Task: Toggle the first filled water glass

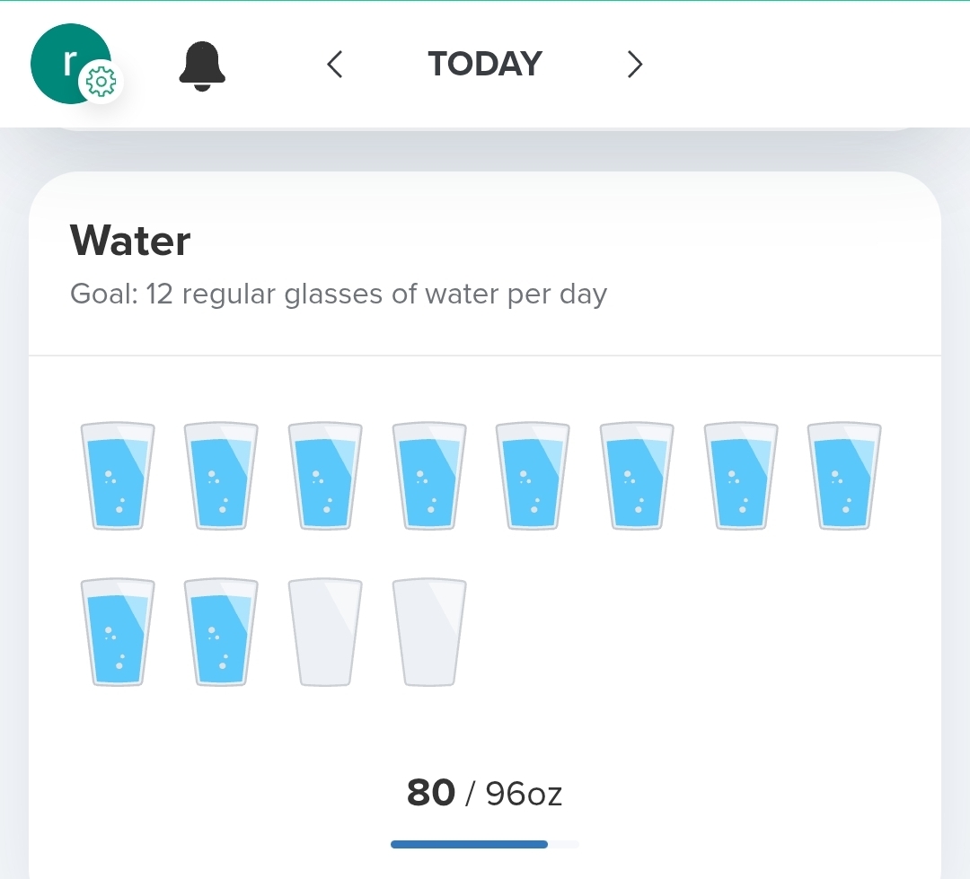Action: pos(118,476)
